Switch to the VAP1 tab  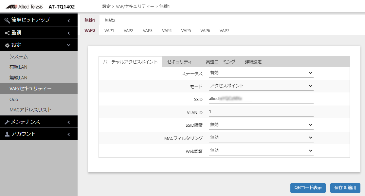pos(109,30)
